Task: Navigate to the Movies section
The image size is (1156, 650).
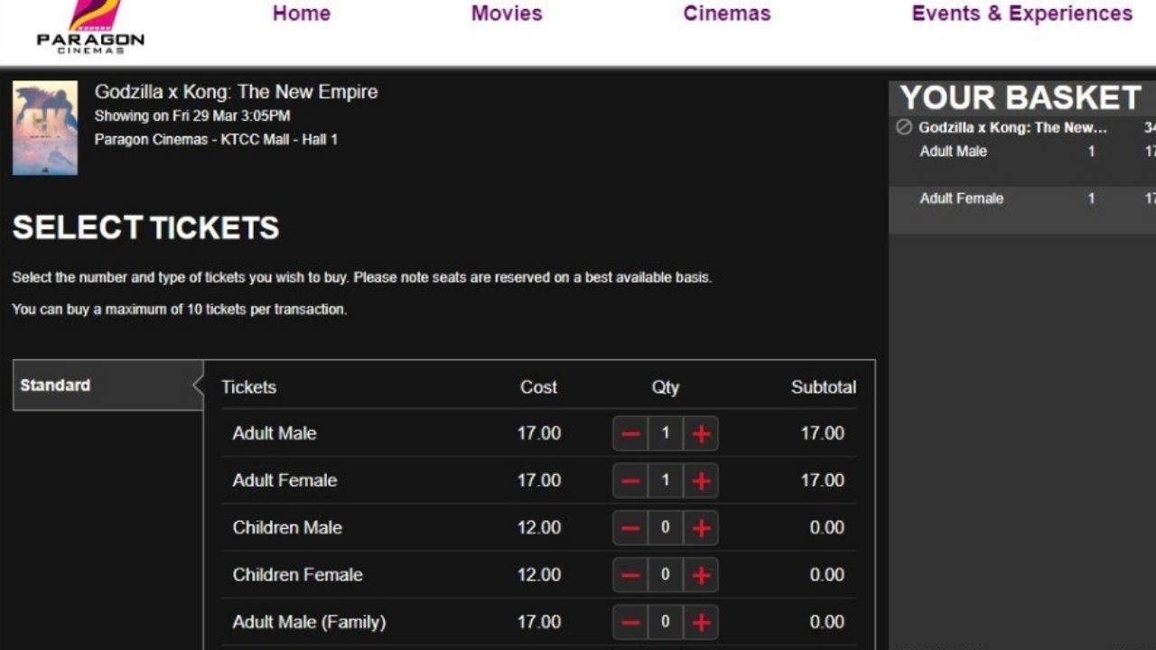Action: pos(507,13)
